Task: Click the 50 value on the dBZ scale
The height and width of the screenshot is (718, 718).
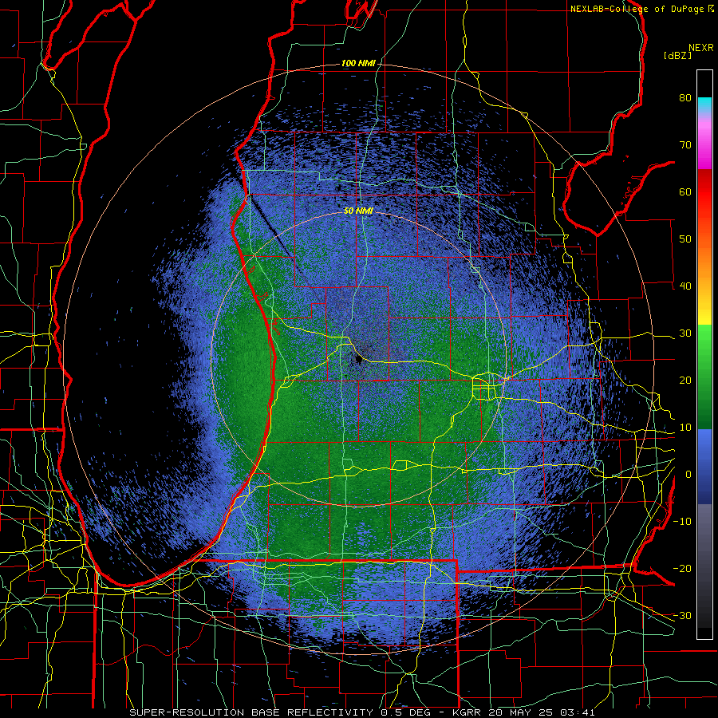Action: tap(685, 239)
